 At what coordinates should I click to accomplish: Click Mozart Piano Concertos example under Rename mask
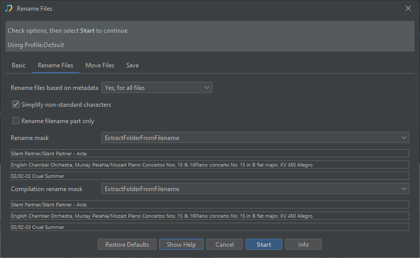(210, 165)
